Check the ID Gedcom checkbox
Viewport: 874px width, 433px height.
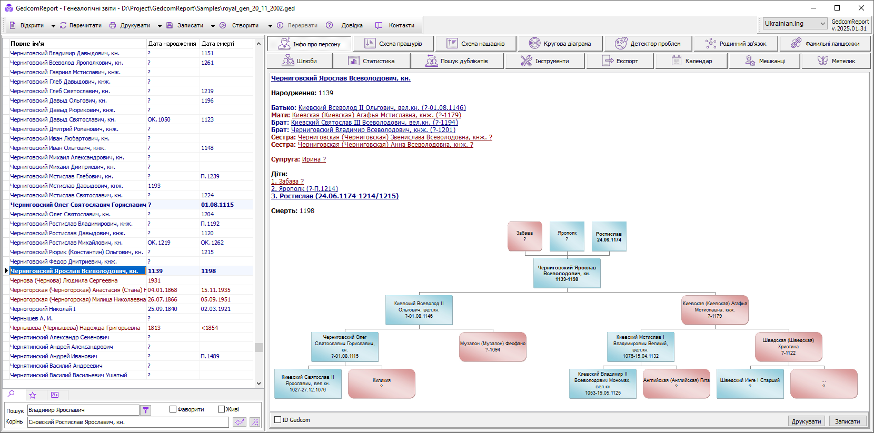[277, 420]
